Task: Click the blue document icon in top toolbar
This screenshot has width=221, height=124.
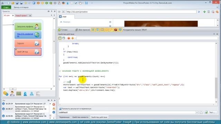Action: click(x=34, y=3)
